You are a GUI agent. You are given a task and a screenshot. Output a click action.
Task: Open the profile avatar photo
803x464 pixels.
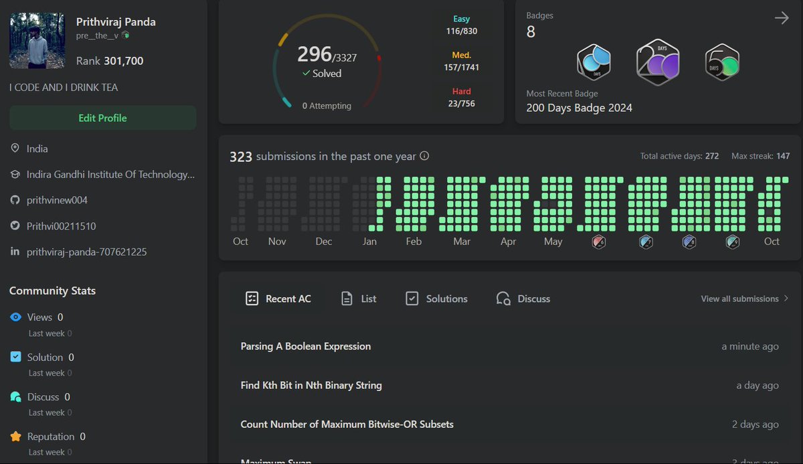[x=37, y=41]
